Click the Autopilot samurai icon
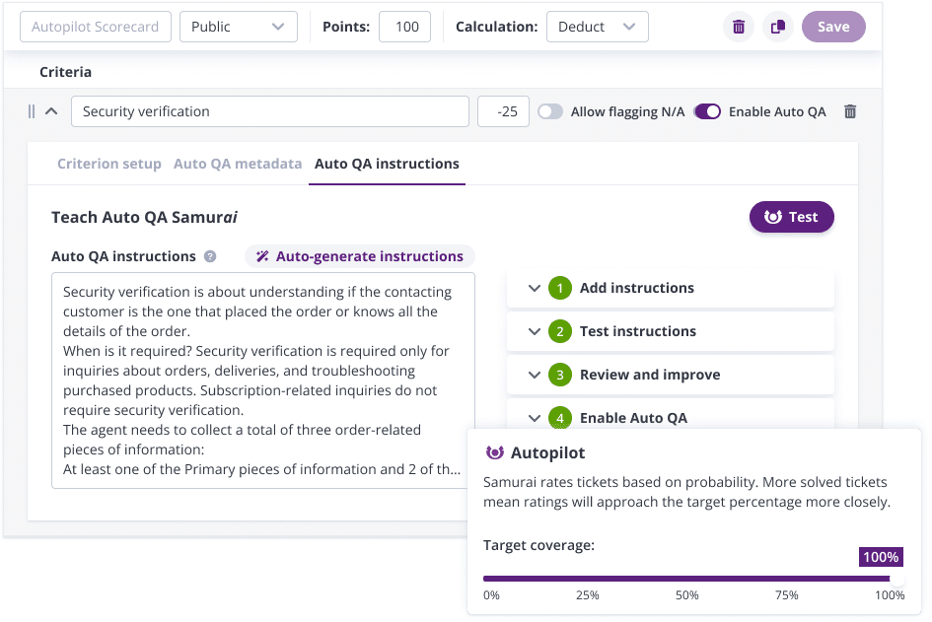Image resolution: width=932 pixels, height=622 pixels. (x=495, y=452)
